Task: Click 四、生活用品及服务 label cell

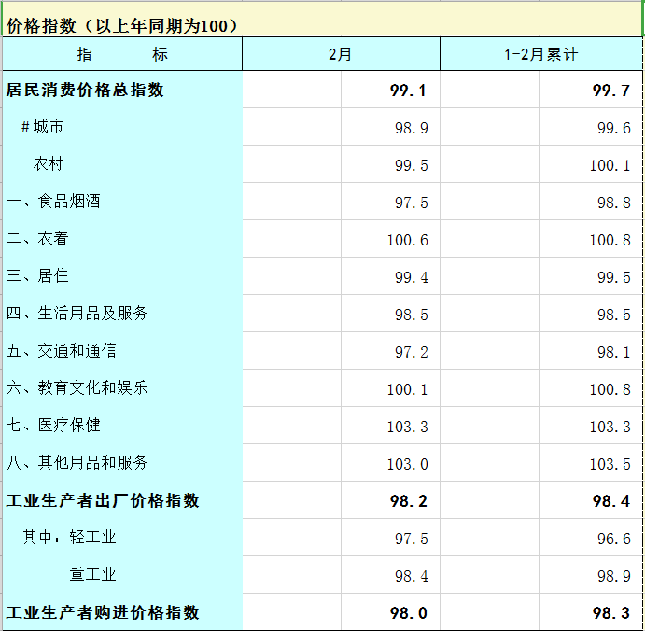Action: 77,314
